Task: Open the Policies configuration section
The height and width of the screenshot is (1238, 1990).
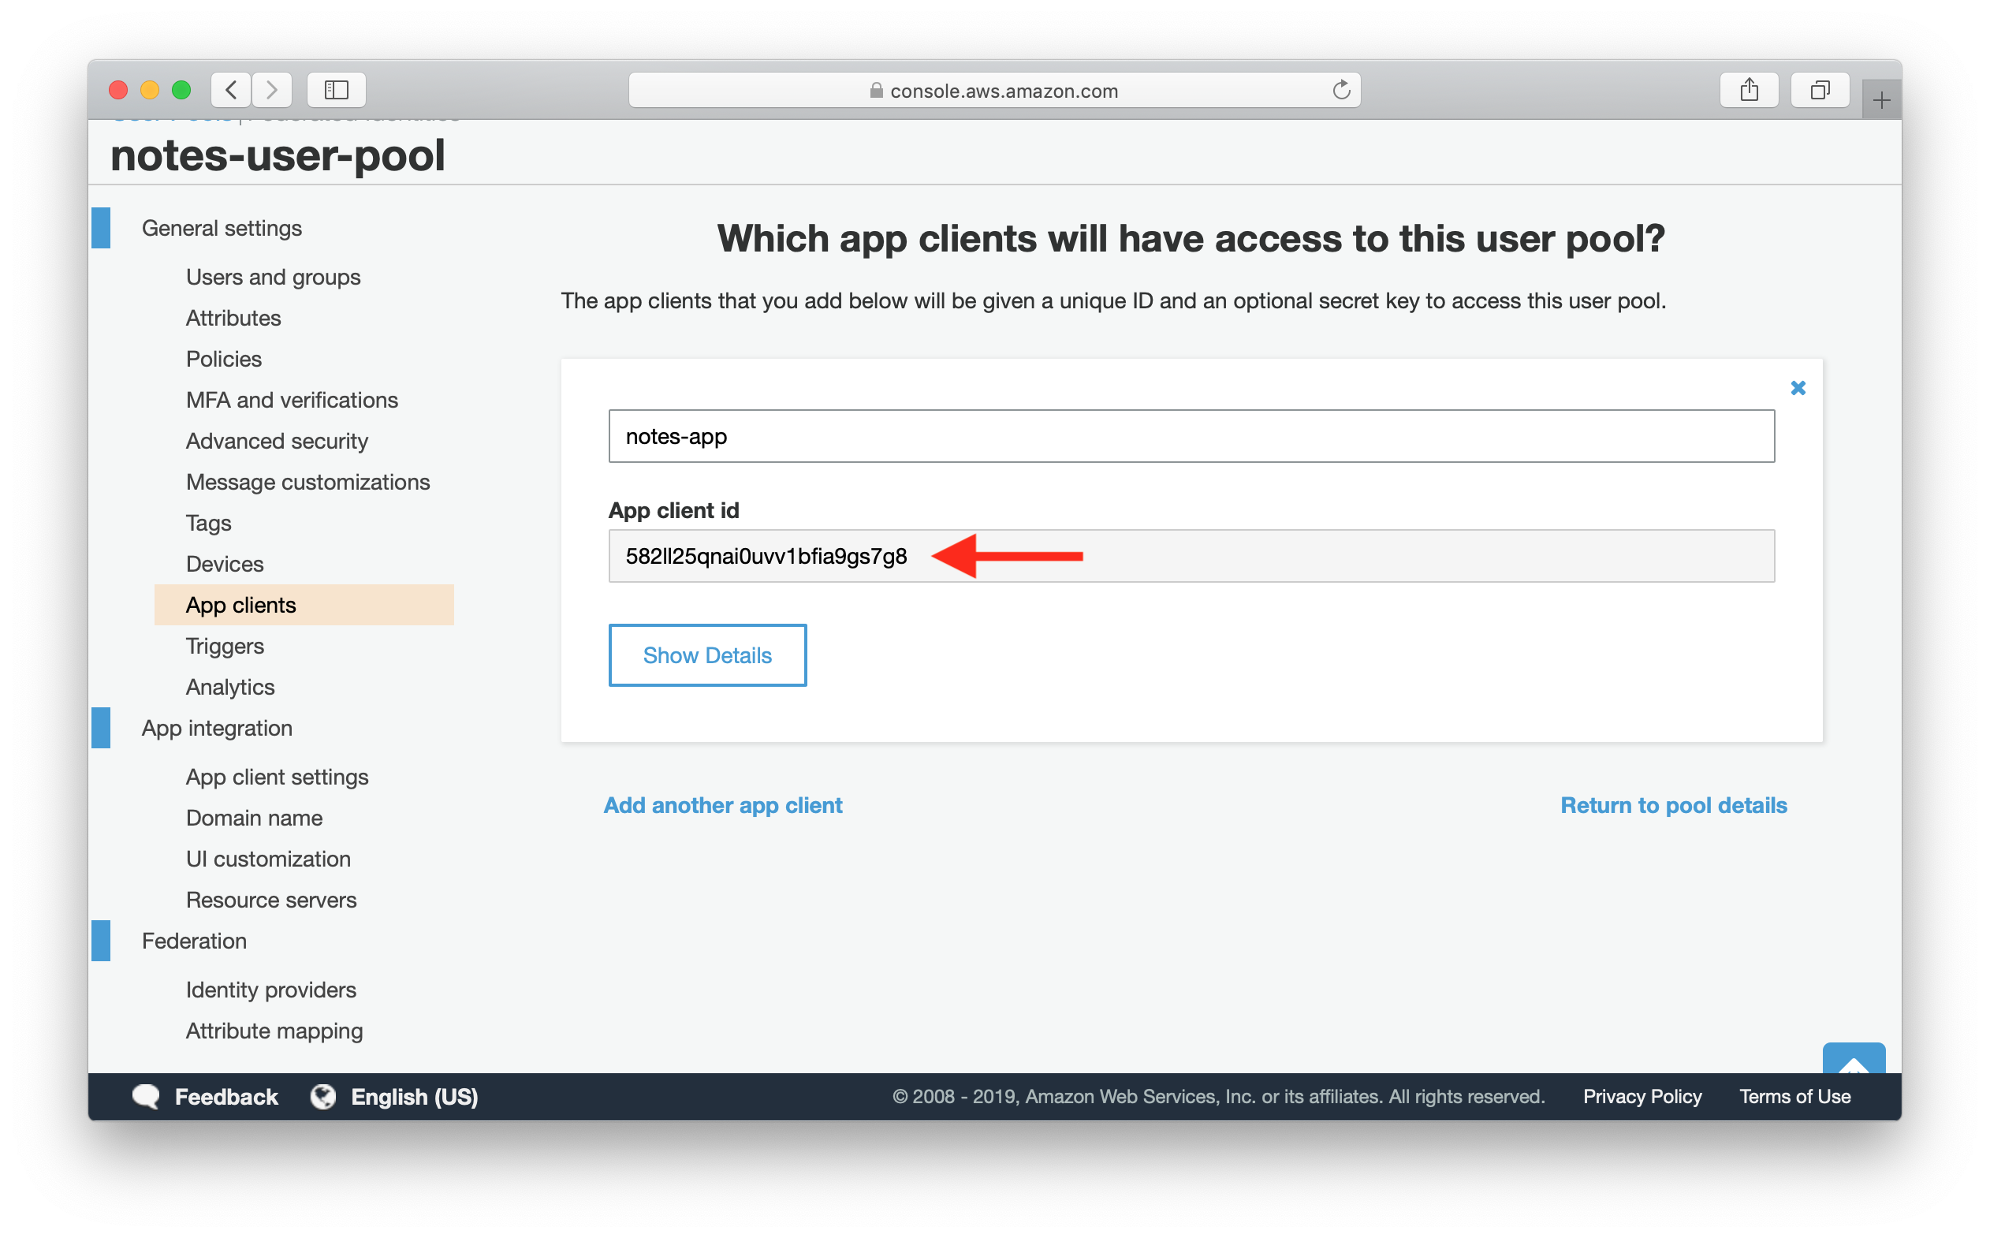Action: tap(222, 360)
